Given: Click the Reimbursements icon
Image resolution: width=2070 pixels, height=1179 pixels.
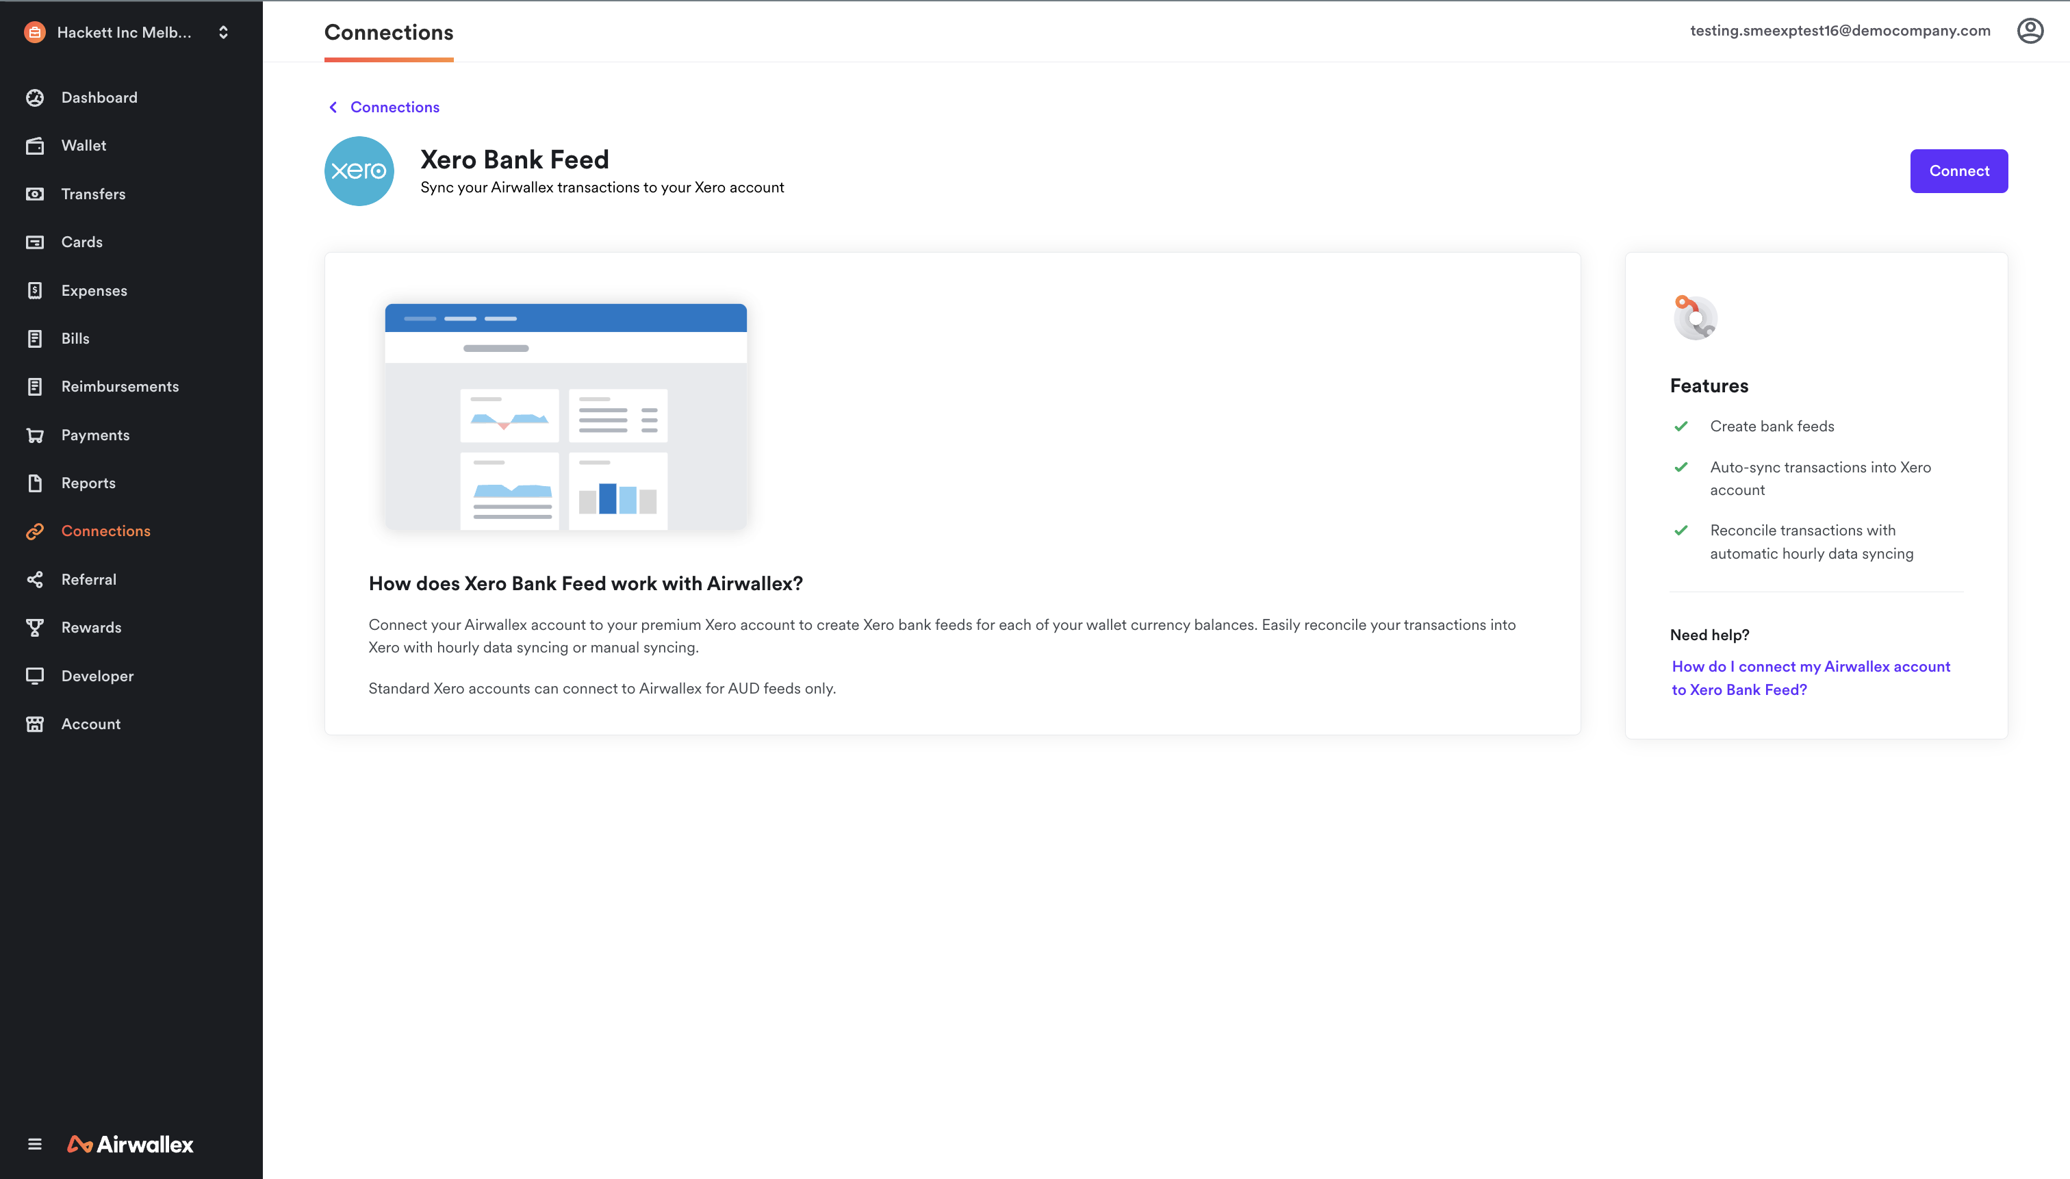Looking at the screenshot, I should (x=35, y=387).
